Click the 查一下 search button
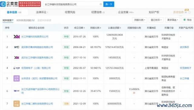Viewport: 194px width, 110px height. pos(109,4)
